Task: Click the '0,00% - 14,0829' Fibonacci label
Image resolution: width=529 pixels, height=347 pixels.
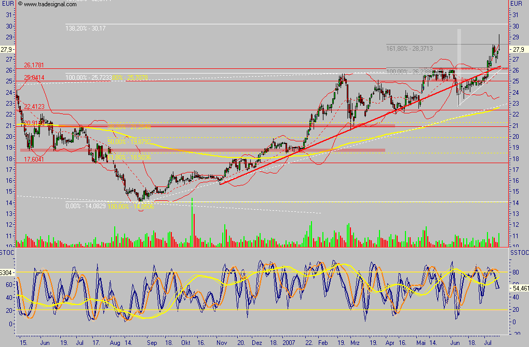Action: click(x=85, y=206)
